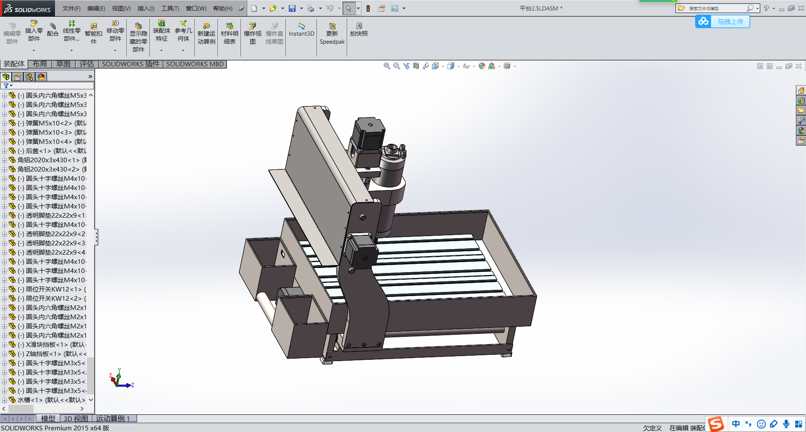Click Zoom to Fit magnifier icon

(x=387, y=66)
